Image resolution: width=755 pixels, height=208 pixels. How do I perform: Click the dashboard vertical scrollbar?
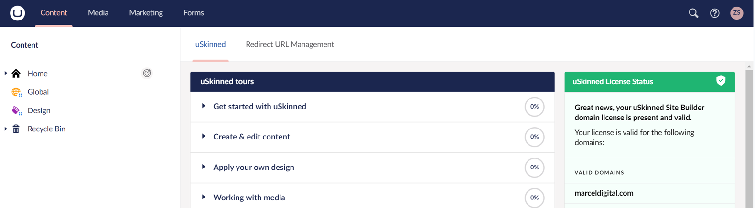749,138
